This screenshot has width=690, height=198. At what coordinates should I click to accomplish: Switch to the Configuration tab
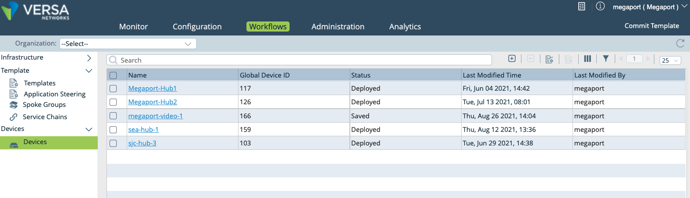pos(197,27)
